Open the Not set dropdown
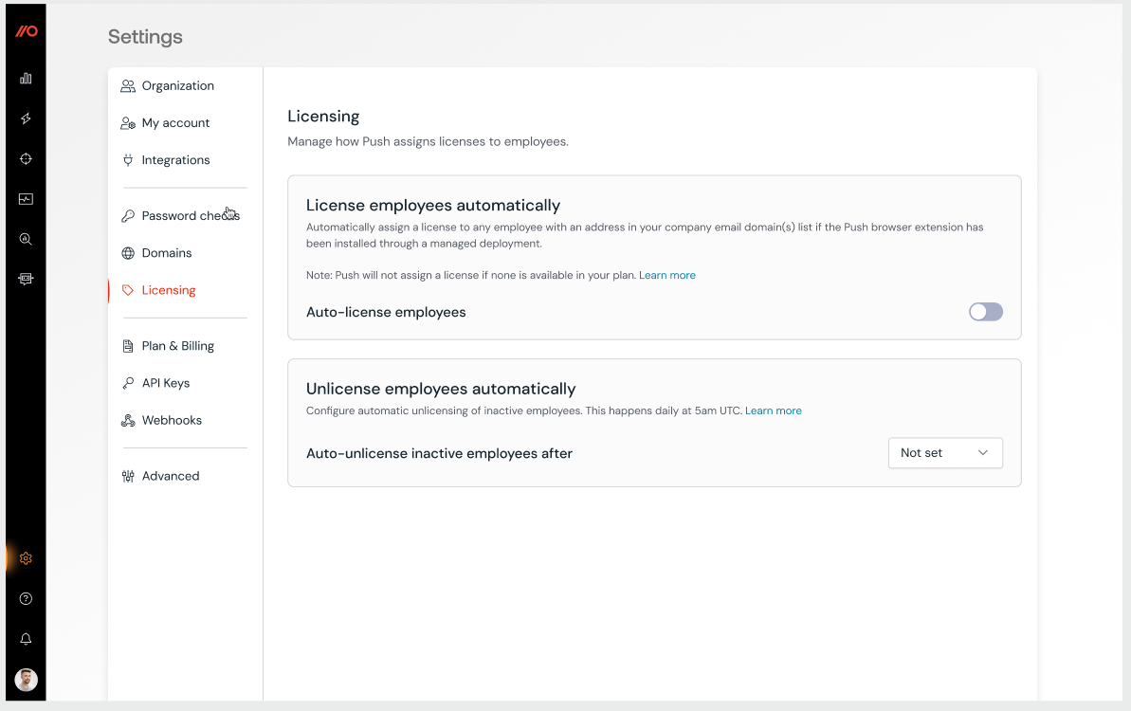The height and width of the screenshot is (711, 1131). click(944, 453)
